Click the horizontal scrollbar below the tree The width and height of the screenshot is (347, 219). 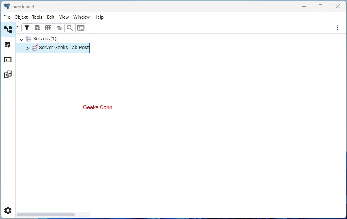[46, 215]
